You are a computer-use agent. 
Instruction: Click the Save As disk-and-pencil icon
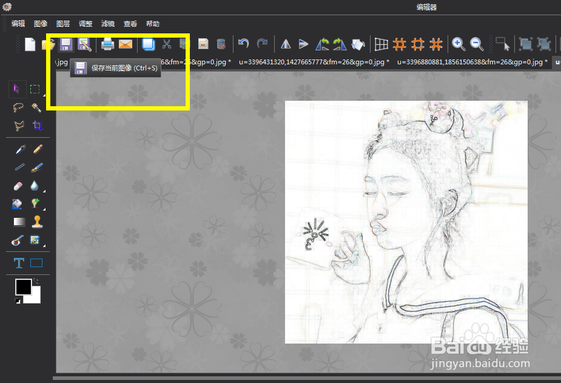pyautogui.click(x=85, y=44)
